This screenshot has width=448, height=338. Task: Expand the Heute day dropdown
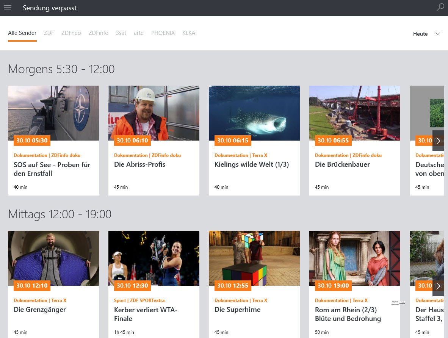click(426, 34)
